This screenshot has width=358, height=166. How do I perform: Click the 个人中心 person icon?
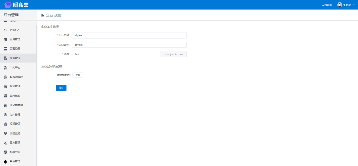point(5,67)
